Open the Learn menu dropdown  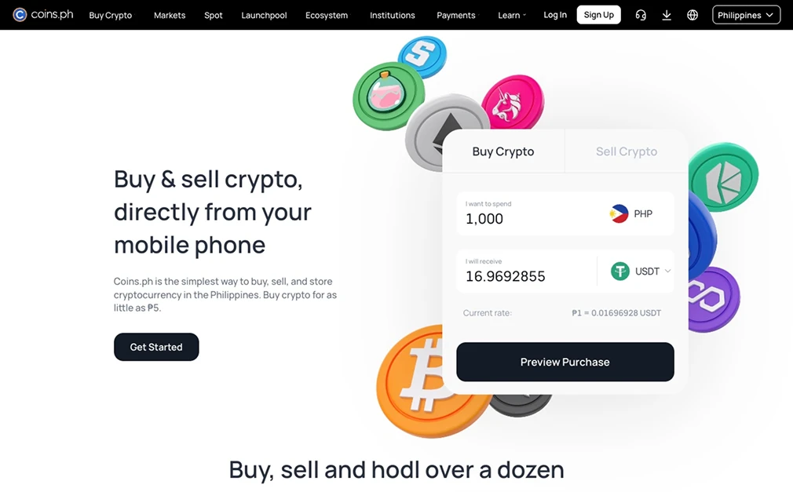pos(512,15)
